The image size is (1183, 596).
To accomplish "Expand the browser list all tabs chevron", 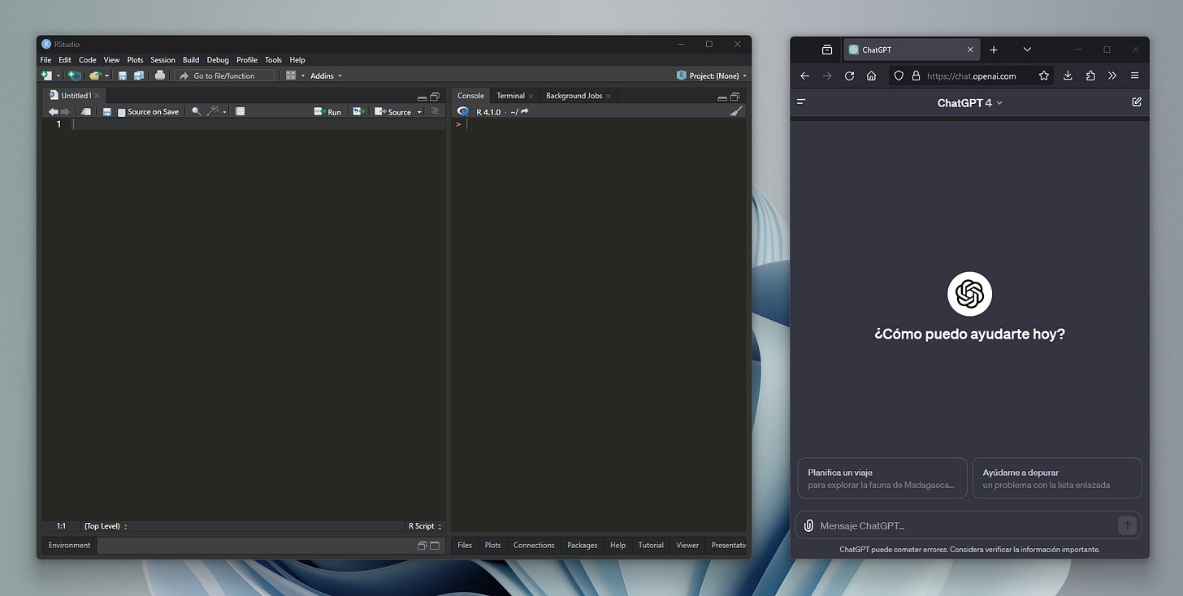I will coord(1027,50).
